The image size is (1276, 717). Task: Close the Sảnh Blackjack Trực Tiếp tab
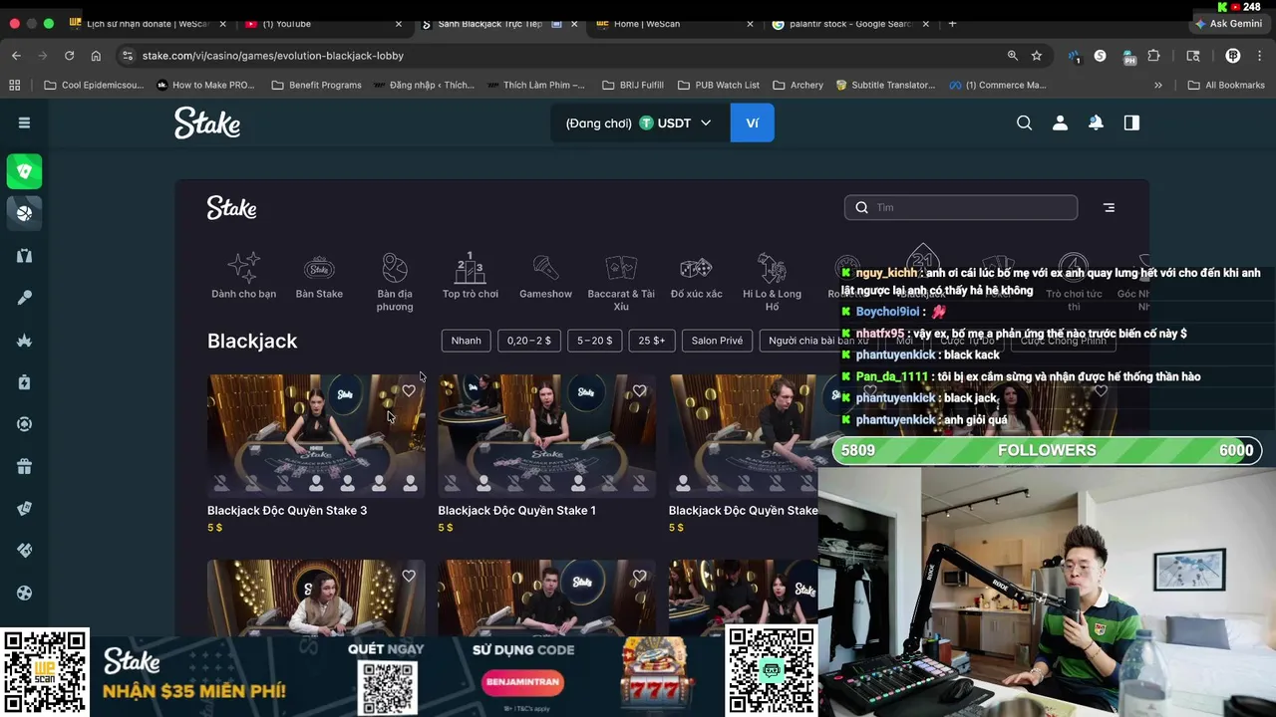coord(575,23)
